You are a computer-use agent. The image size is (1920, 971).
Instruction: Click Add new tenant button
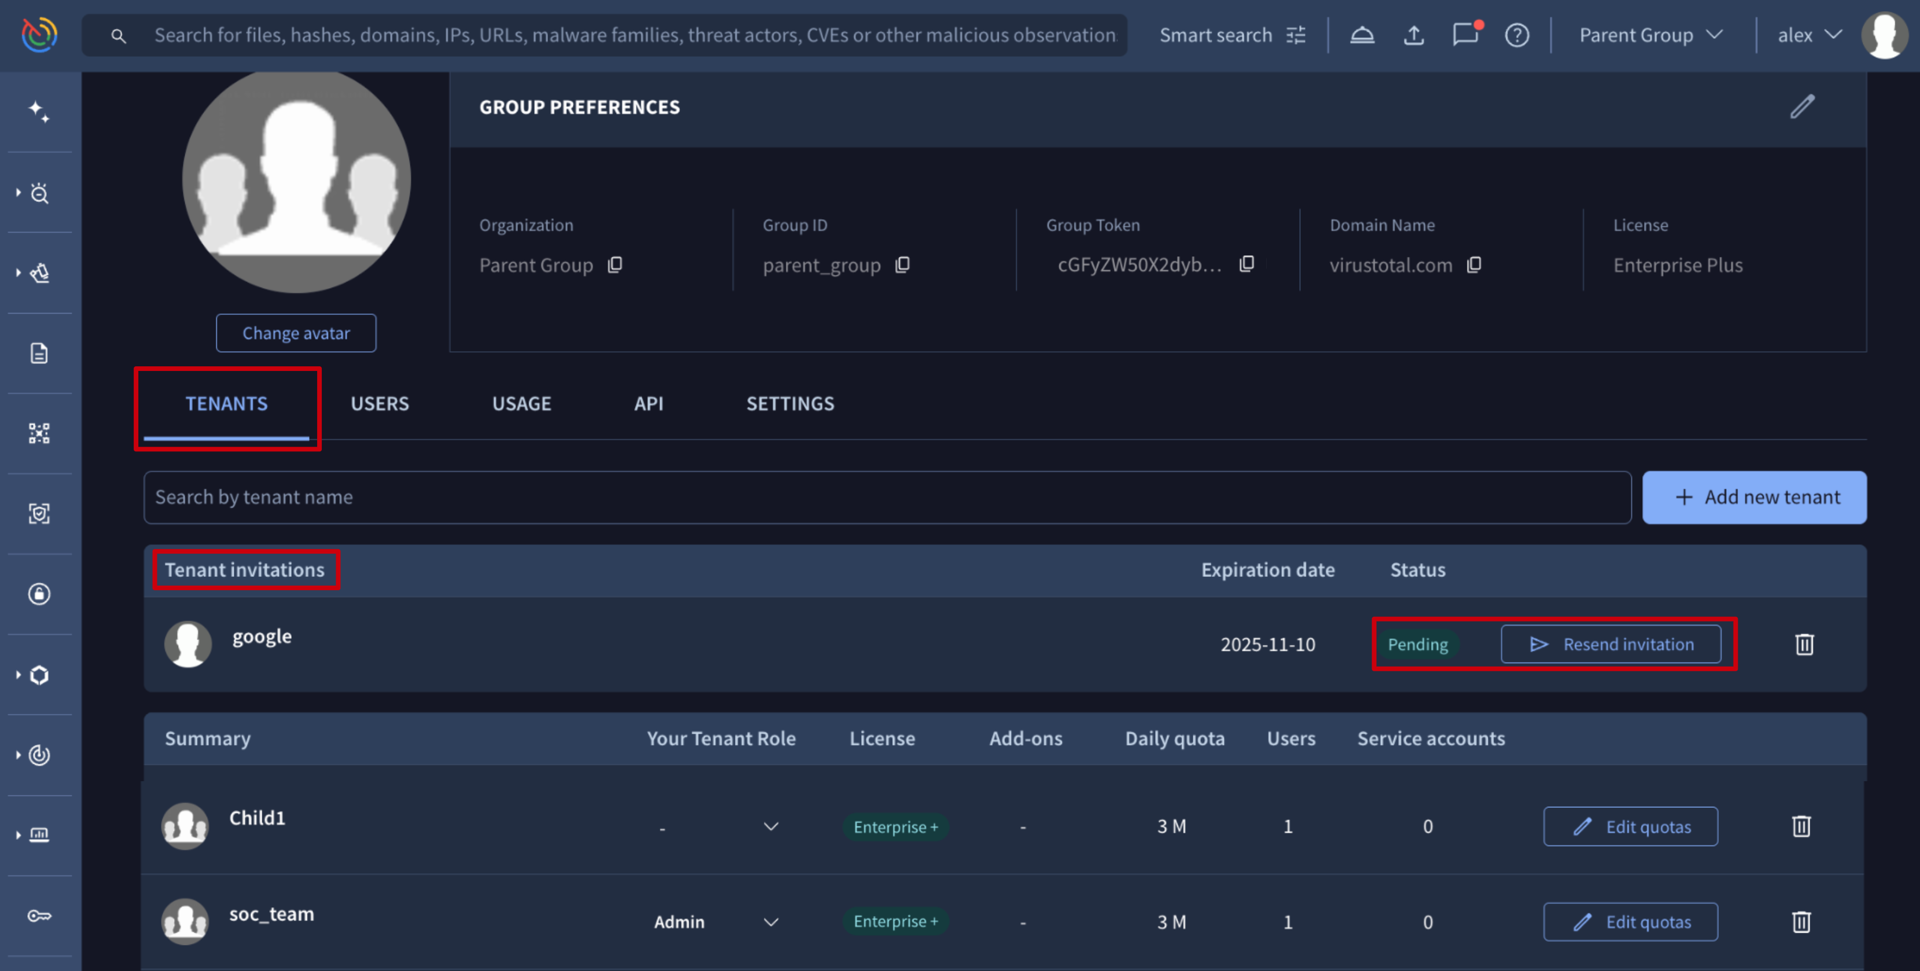[1754, 497]
